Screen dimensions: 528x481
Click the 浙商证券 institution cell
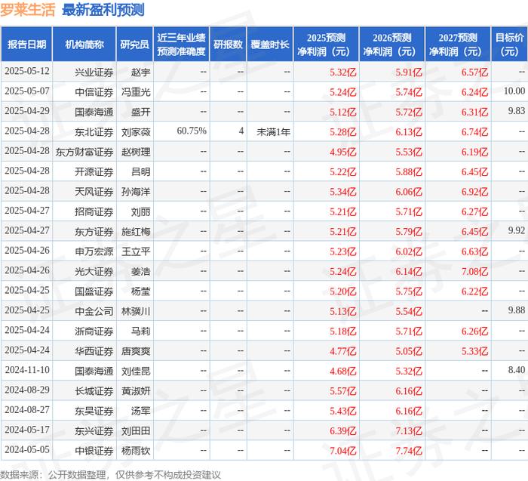pyautogui.click(x=94, y=331)
